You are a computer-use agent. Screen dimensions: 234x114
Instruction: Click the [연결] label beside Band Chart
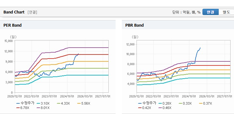pyautogui.click(x=32, y=12)
